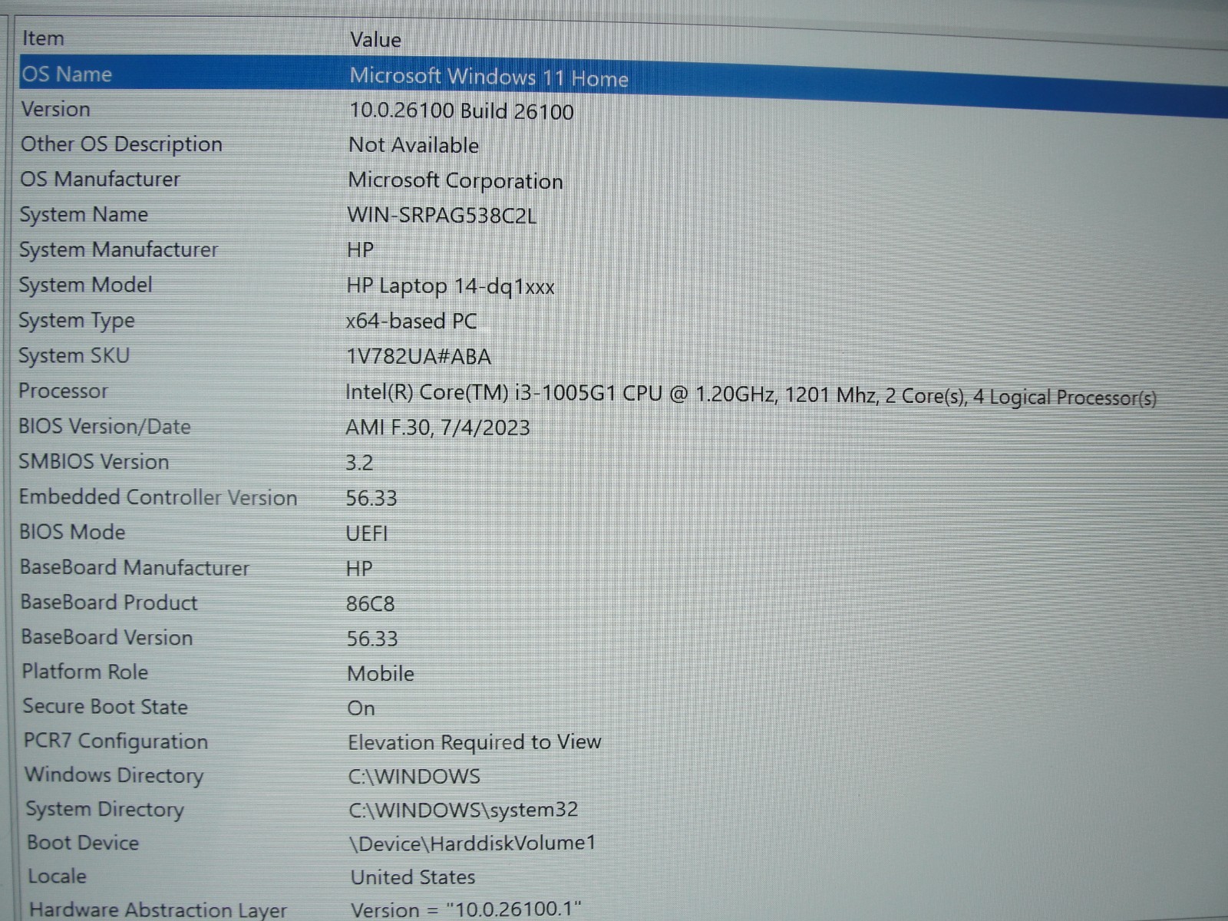The image size is (1228, 921).
Task: Select the BaseBoard Version row
Action: 107,638
